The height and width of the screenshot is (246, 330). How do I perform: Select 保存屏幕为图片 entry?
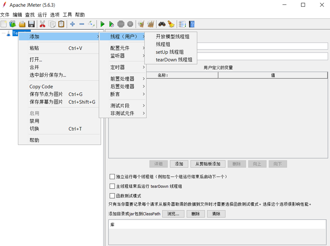pos(59,102)
